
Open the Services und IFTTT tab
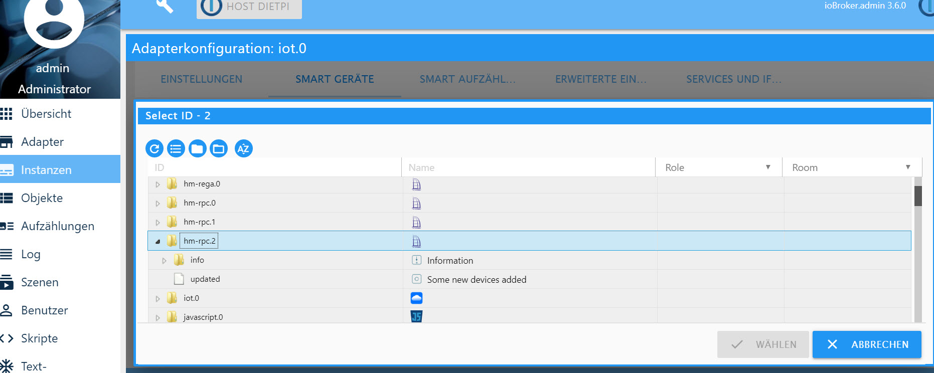(734, 79)
